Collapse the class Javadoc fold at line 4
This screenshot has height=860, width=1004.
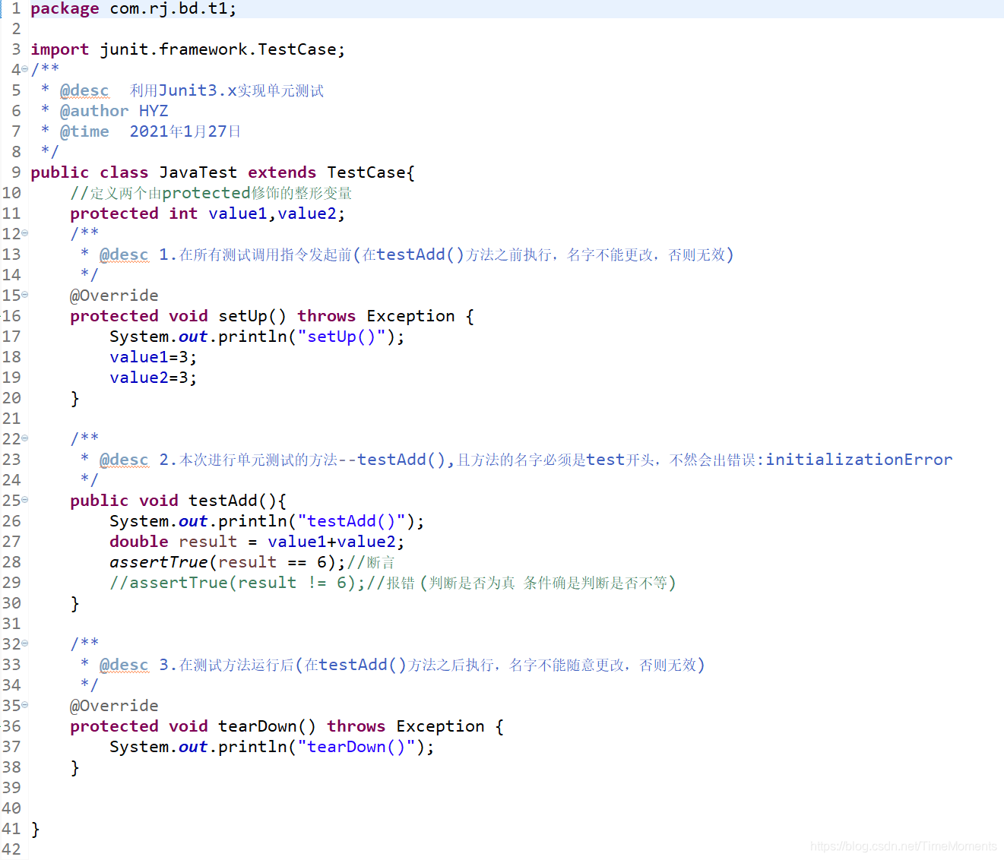point(25,69)
